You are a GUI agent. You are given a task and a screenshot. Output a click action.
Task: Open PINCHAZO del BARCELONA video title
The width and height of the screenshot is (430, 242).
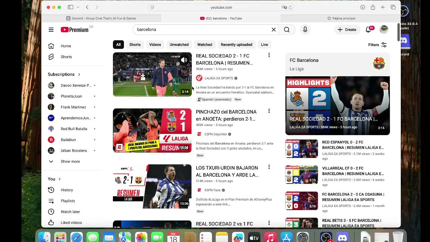click(x=226, y=115)
